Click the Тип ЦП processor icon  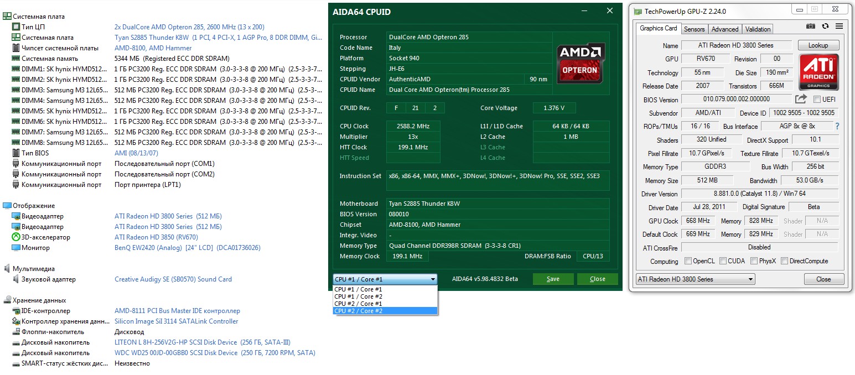16,27
